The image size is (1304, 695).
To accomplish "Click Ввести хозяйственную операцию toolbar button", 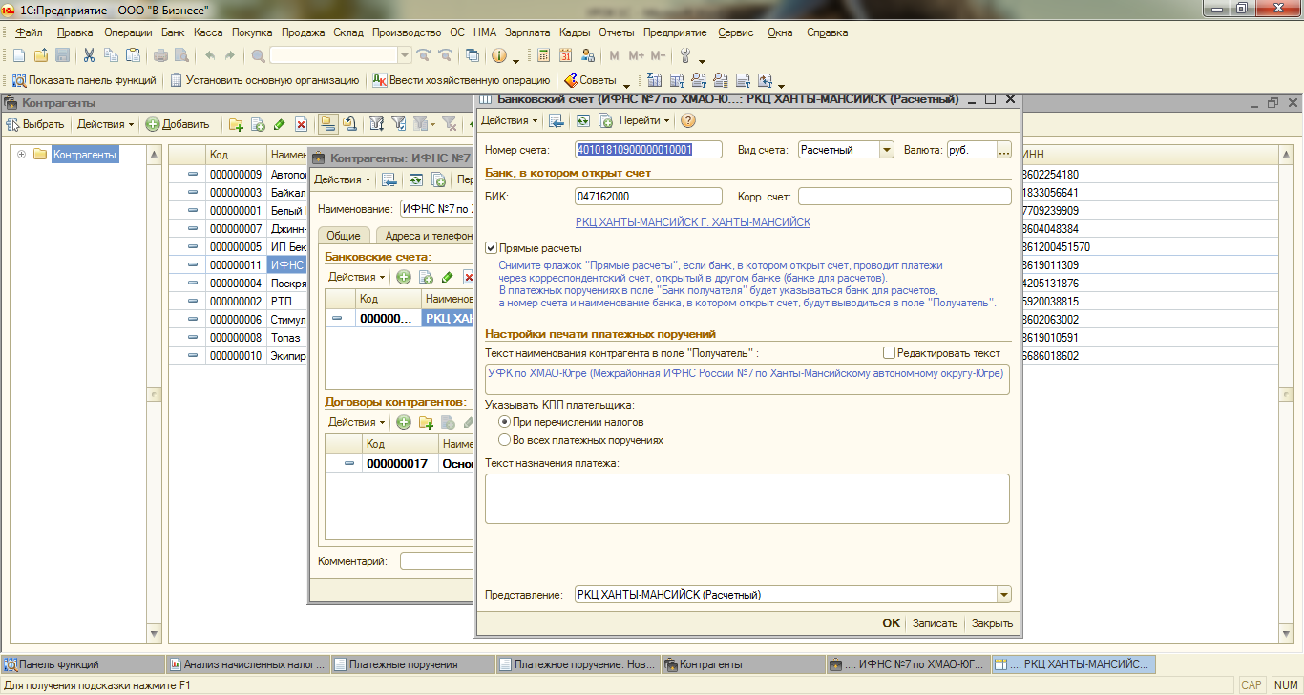I will pos(461,80).
